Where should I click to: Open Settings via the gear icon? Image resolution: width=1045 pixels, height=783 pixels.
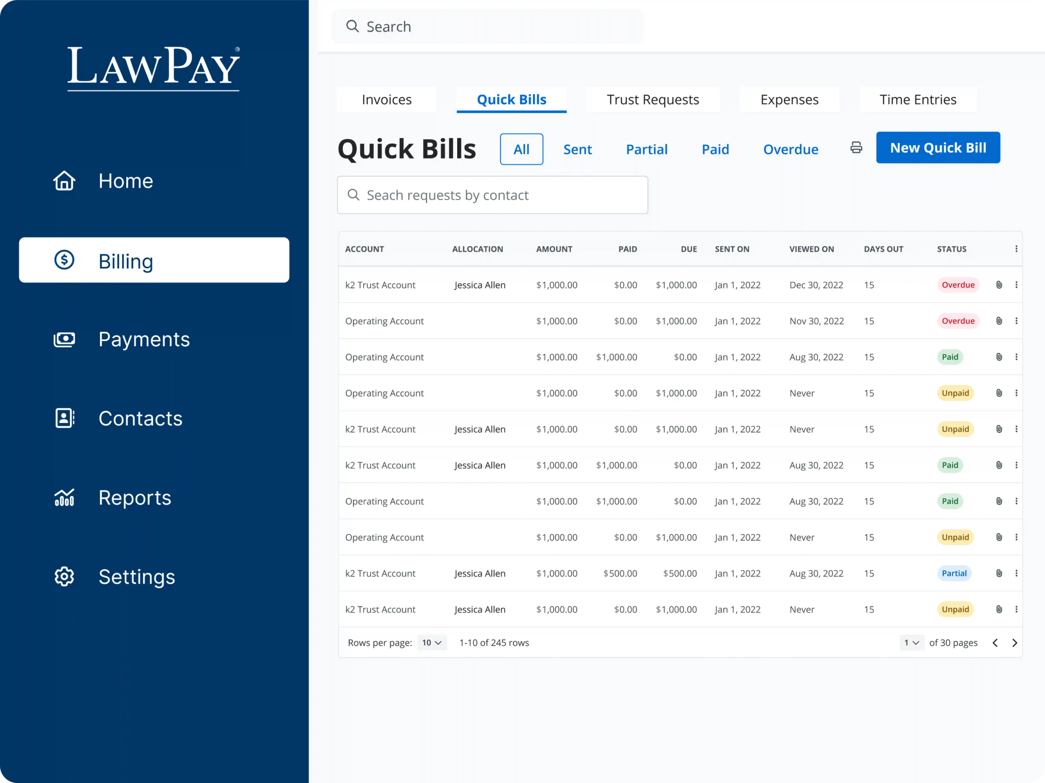[x=64, y=576]
